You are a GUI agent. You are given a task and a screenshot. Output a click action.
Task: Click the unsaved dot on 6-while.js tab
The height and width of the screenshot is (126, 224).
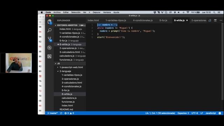[x=187, y=20]
